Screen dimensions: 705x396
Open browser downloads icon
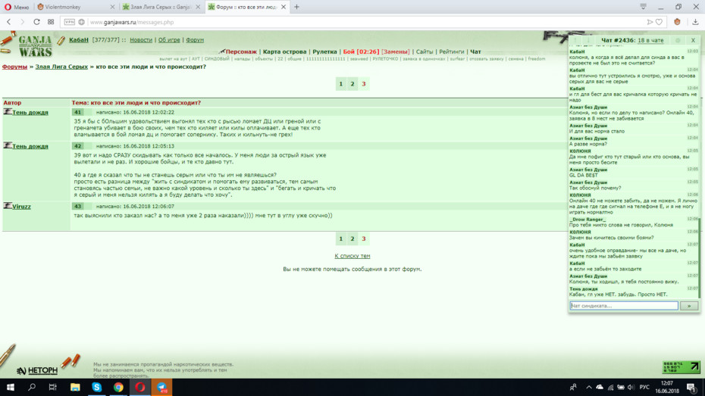tap(695, 21)
